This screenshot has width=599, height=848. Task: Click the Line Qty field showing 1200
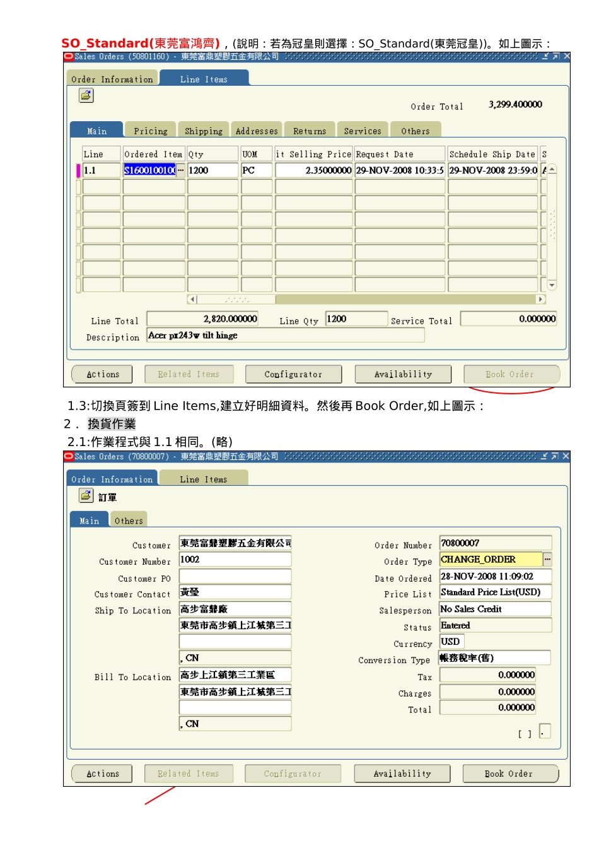pyautogui.click(x=356, y=319)
